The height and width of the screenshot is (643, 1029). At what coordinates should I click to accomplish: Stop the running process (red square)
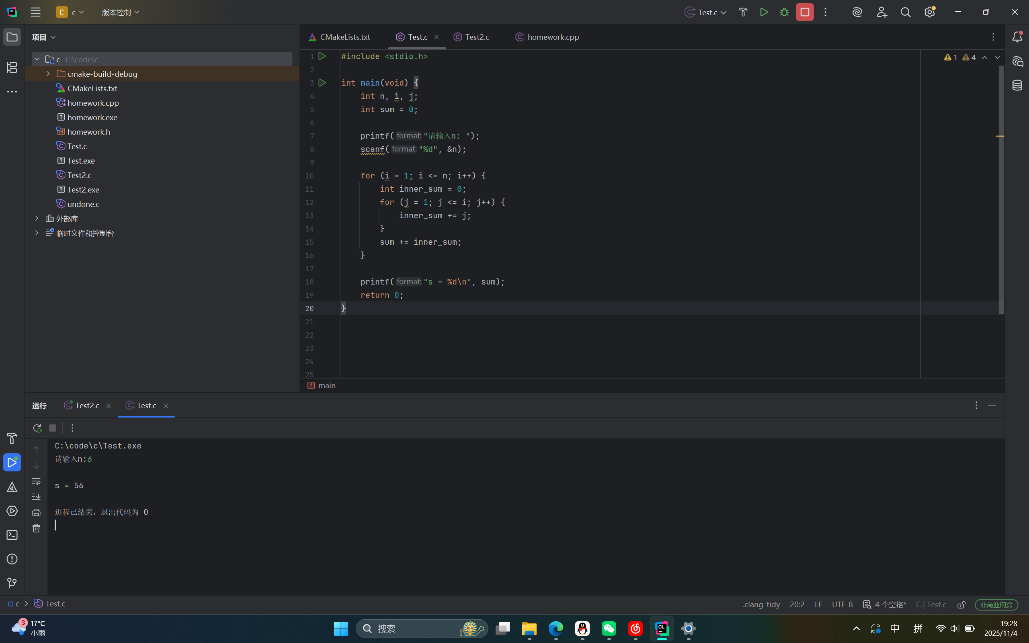tap(804, 12)
